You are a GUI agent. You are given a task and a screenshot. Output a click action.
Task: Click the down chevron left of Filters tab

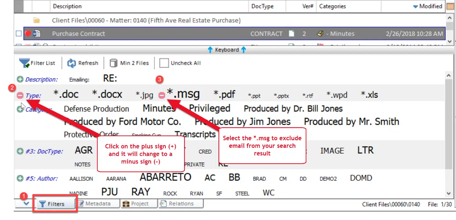[x=26, y=203]
